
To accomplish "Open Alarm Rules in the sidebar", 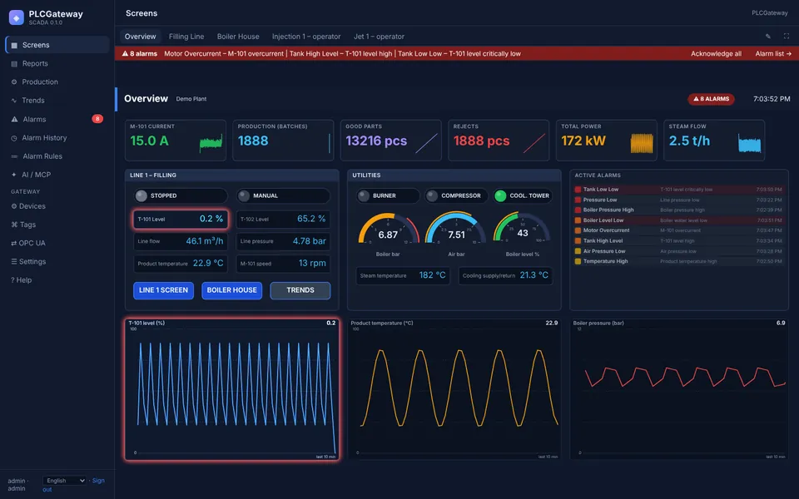I will pyautogui.click(x=57, y=156).
